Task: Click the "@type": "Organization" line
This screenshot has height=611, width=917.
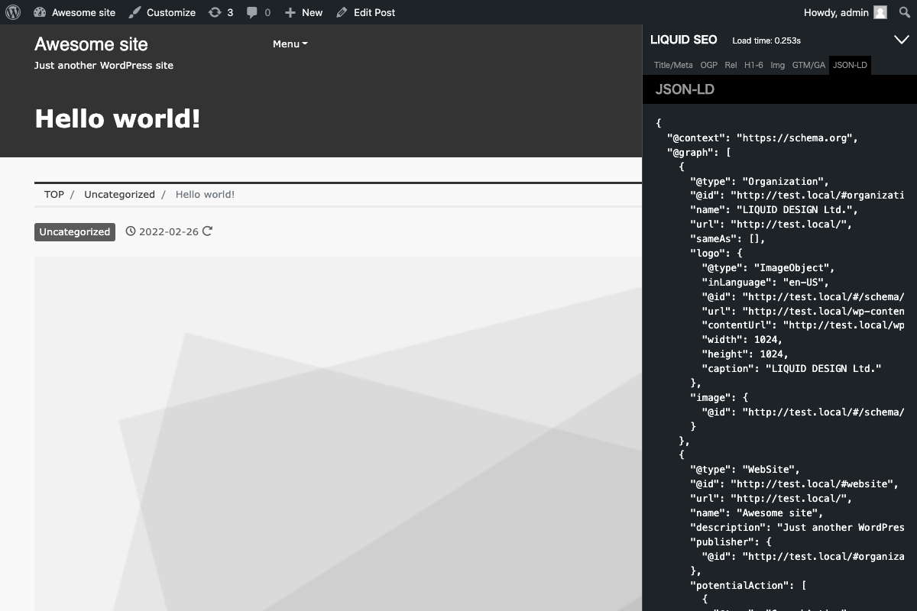Action: (x=760, y=182)
